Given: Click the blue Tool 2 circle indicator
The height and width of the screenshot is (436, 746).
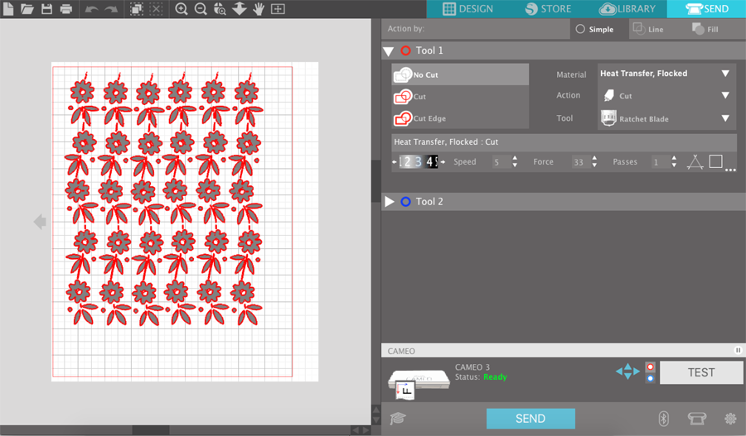Looking at the screenshot, I should 405,201.
